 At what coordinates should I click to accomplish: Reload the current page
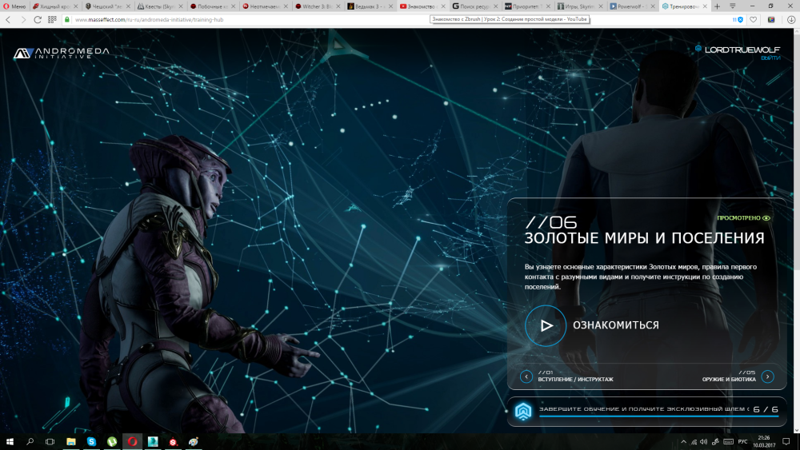click(38, 19)
